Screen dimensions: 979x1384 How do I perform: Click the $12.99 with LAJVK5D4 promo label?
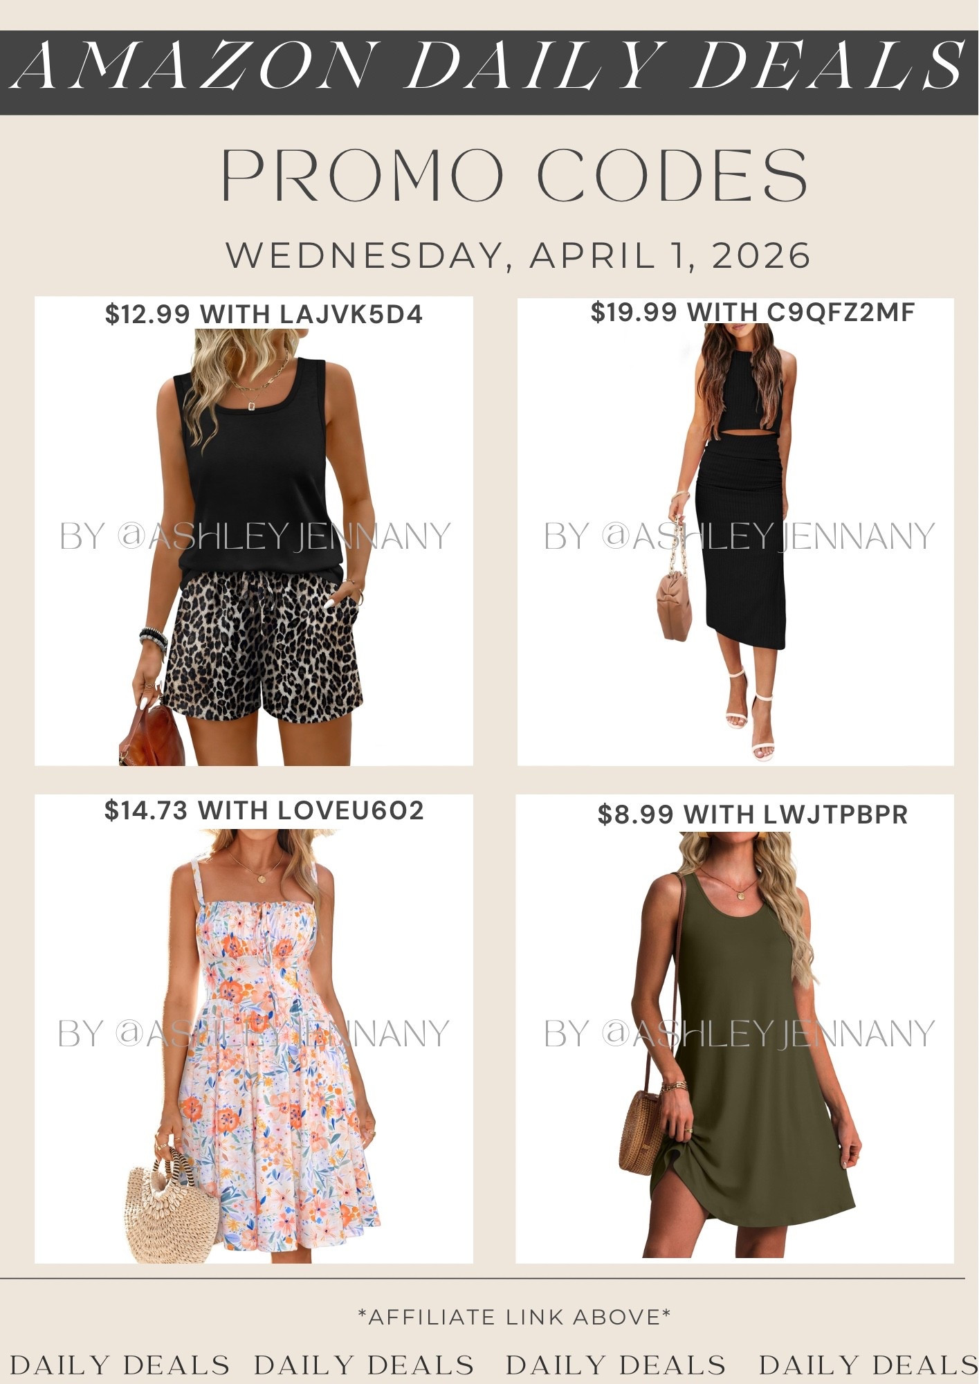click(264, 315)
